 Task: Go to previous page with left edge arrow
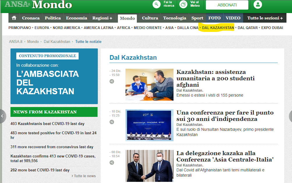point(3,116)
